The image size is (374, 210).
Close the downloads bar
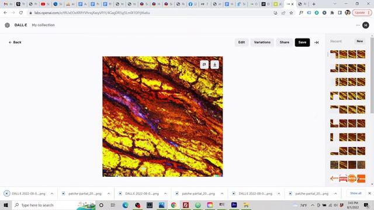[369, 193]
